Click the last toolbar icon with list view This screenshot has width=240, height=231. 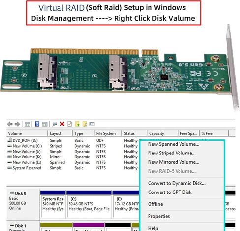pyautogui.click(x=92, y=124)
